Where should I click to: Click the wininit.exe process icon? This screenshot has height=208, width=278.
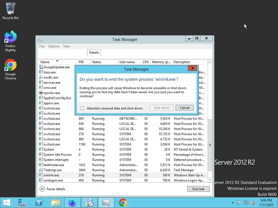tap(41, 175)
